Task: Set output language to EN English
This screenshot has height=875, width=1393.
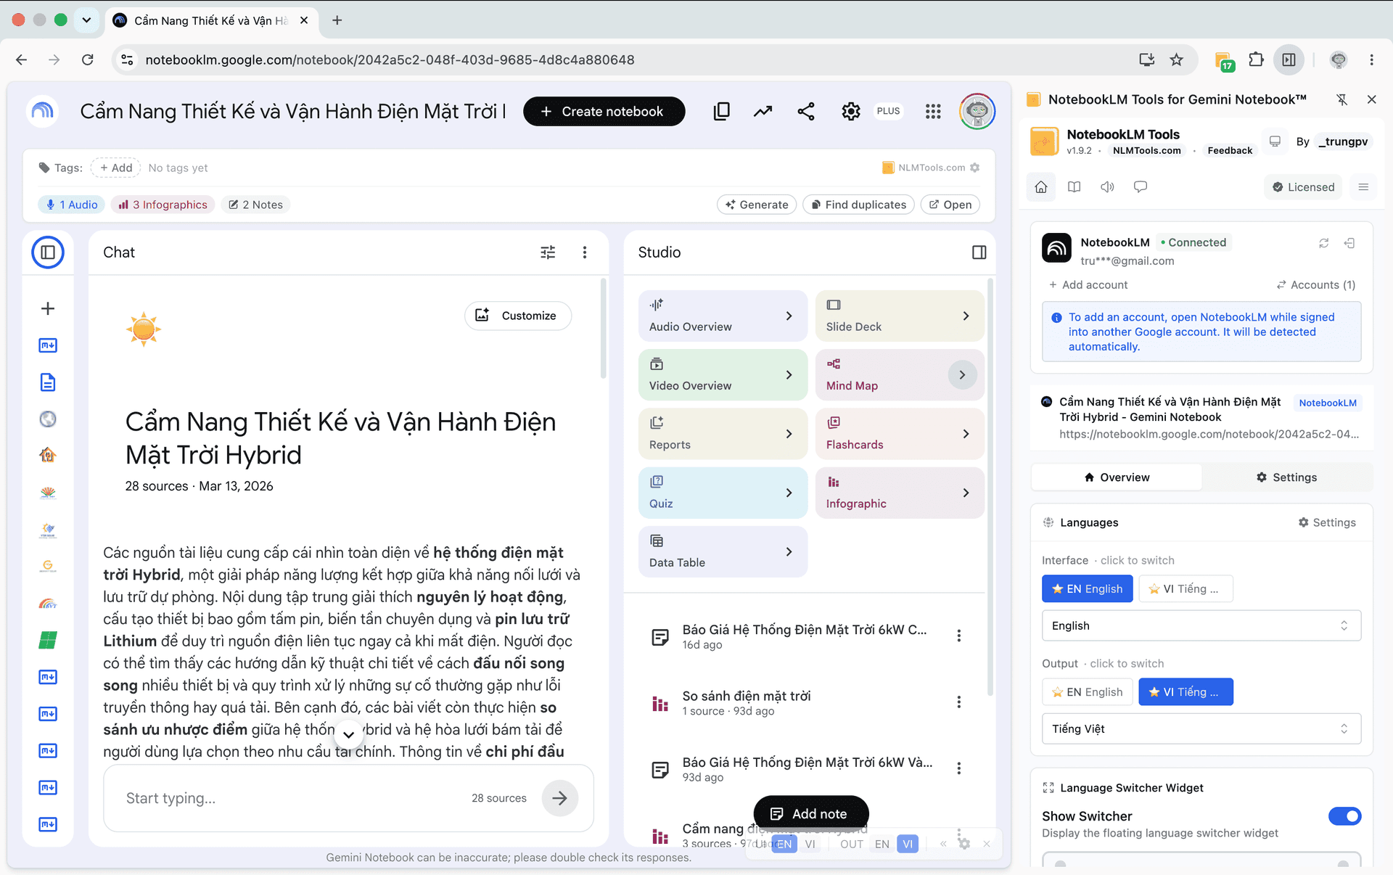Action: tap(1088, 691)
